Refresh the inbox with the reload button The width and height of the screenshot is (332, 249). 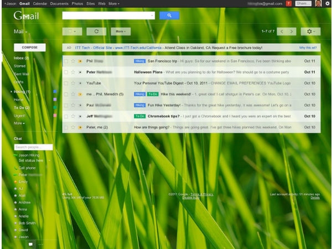tap(96, 32)
